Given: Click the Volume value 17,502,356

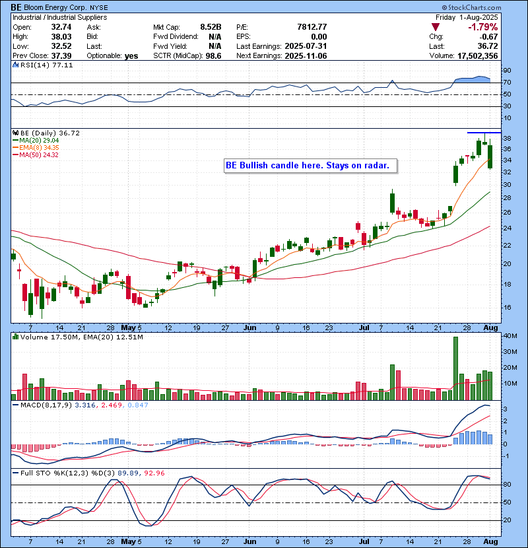Looking at the screenshot, I should coord(477,55).
